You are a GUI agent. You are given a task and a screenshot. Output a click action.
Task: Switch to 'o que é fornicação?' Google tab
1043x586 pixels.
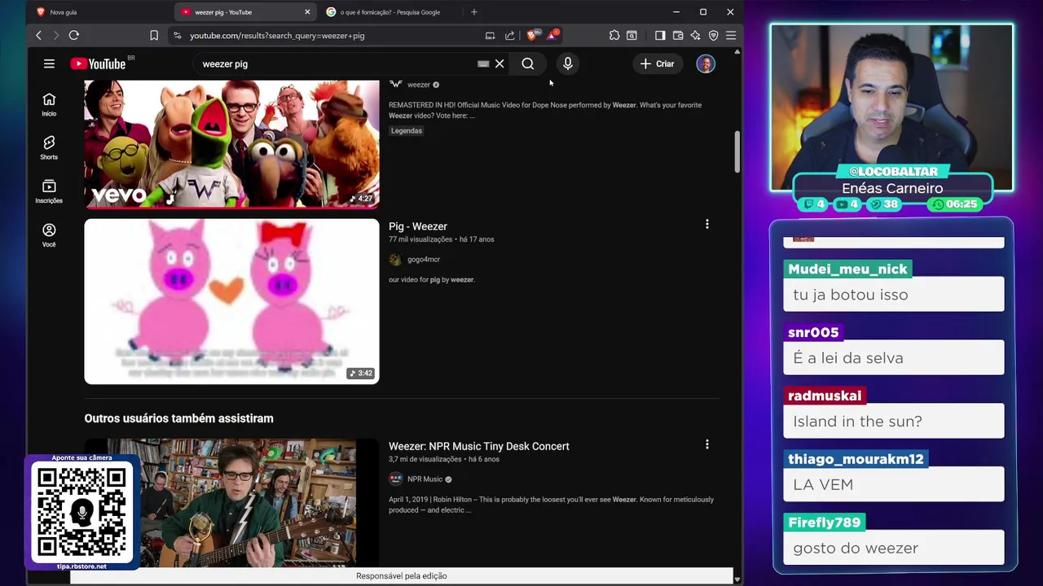(x=390, y=12)
